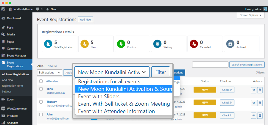The height and width of the screenshot is (125, 268).
Task: Tick the checkbox next to Therapy
Action: pos(41,102)
